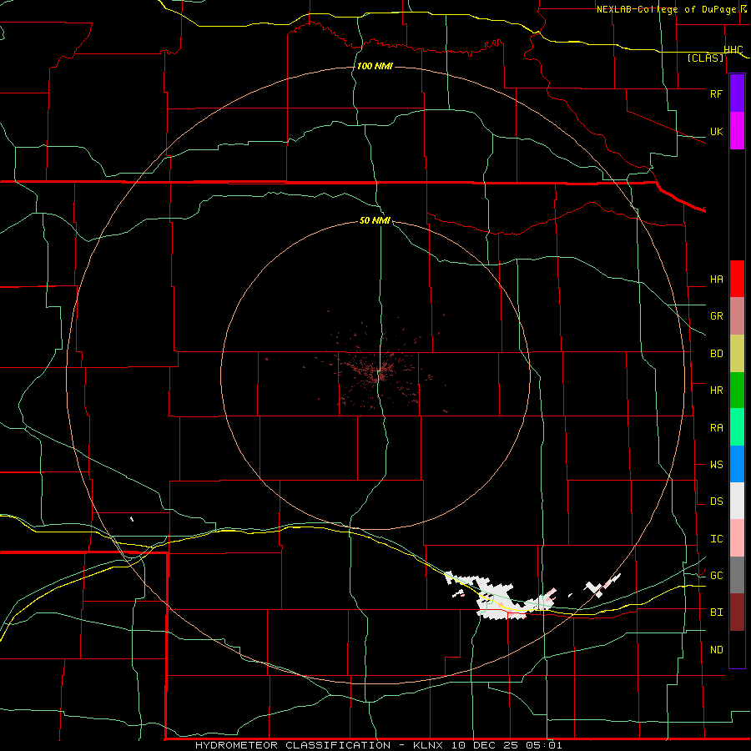Click the yellow BD legend color block
The height and width of the screenshot is (751, 751).
[737, 354]
